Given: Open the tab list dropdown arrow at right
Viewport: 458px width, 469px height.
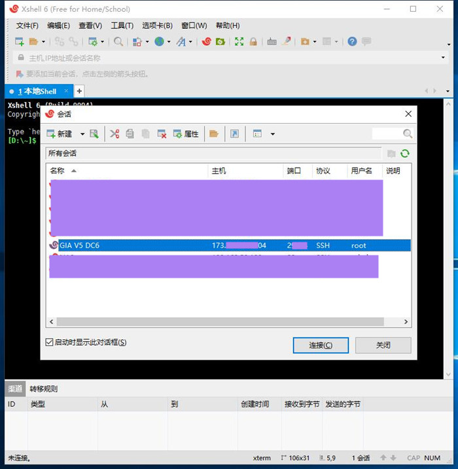Looking at the screenshot, I should coord(448,91).
